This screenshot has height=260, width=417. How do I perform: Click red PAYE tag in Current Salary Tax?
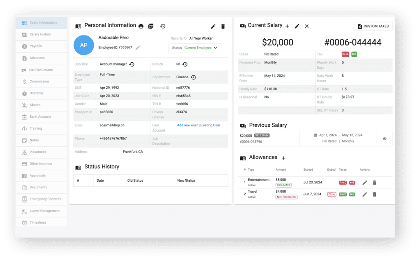coord(345,54)
